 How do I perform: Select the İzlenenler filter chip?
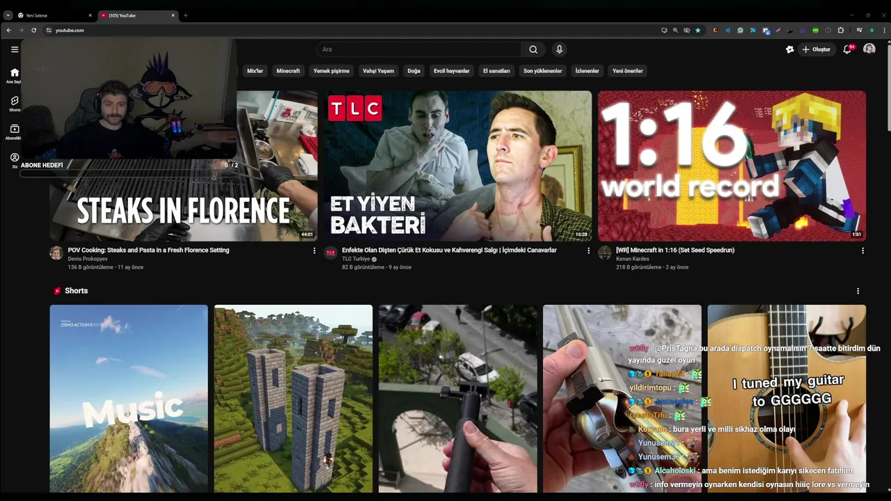tap(587, 71)
